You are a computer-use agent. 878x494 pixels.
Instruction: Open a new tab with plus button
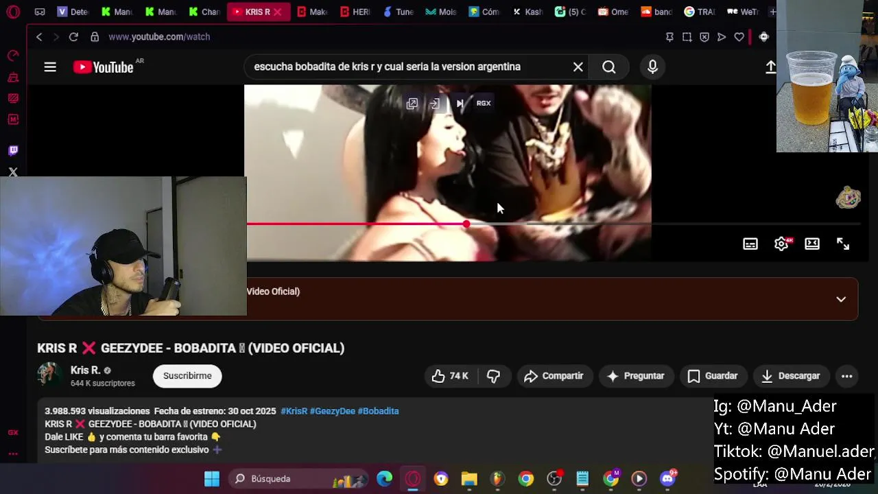772,12
